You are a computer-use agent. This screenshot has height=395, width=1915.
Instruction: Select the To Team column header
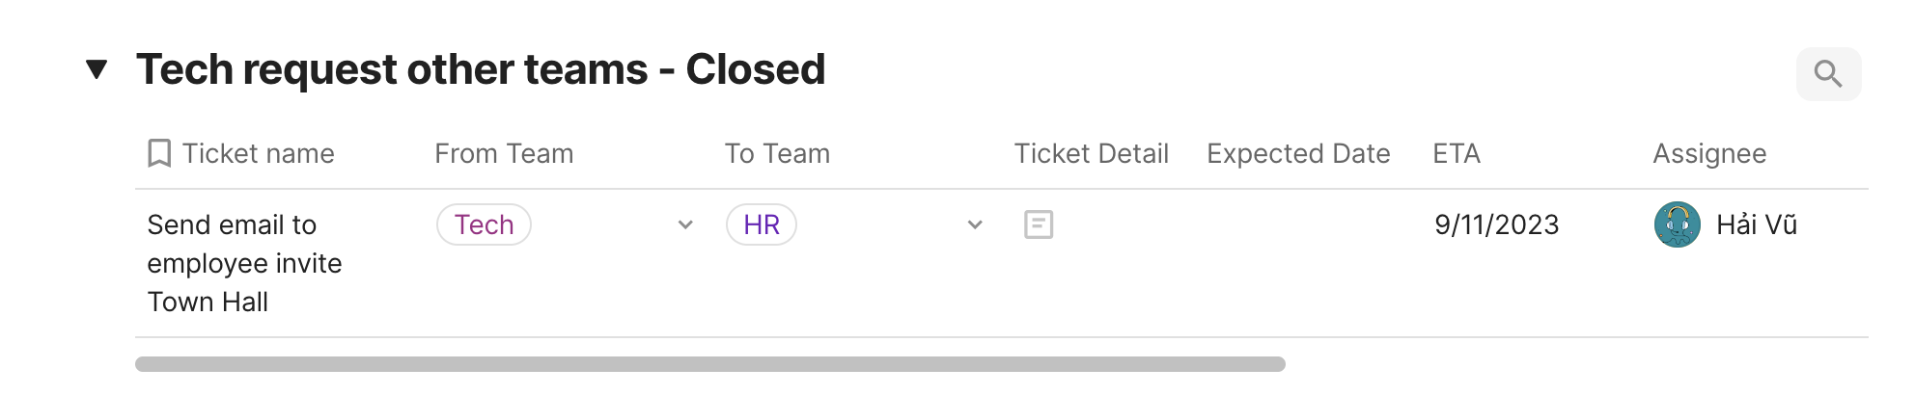pos(777,153)
